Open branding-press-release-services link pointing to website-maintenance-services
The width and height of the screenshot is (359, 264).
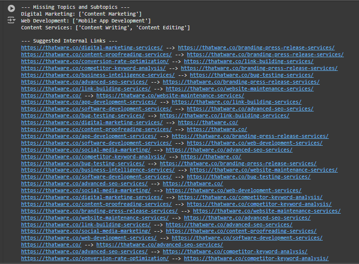click(99, 211)
